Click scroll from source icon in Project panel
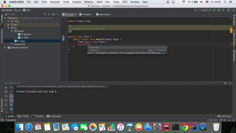Screen dimensions: 236x133 45,14
